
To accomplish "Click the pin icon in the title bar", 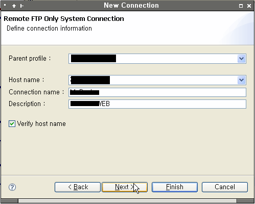I will click(x=22, y=6).
